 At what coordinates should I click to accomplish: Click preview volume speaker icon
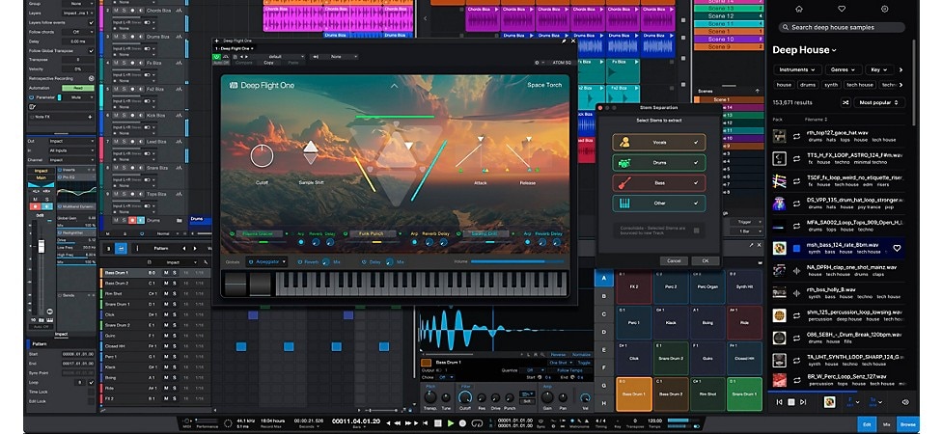[x=905, y=402]
